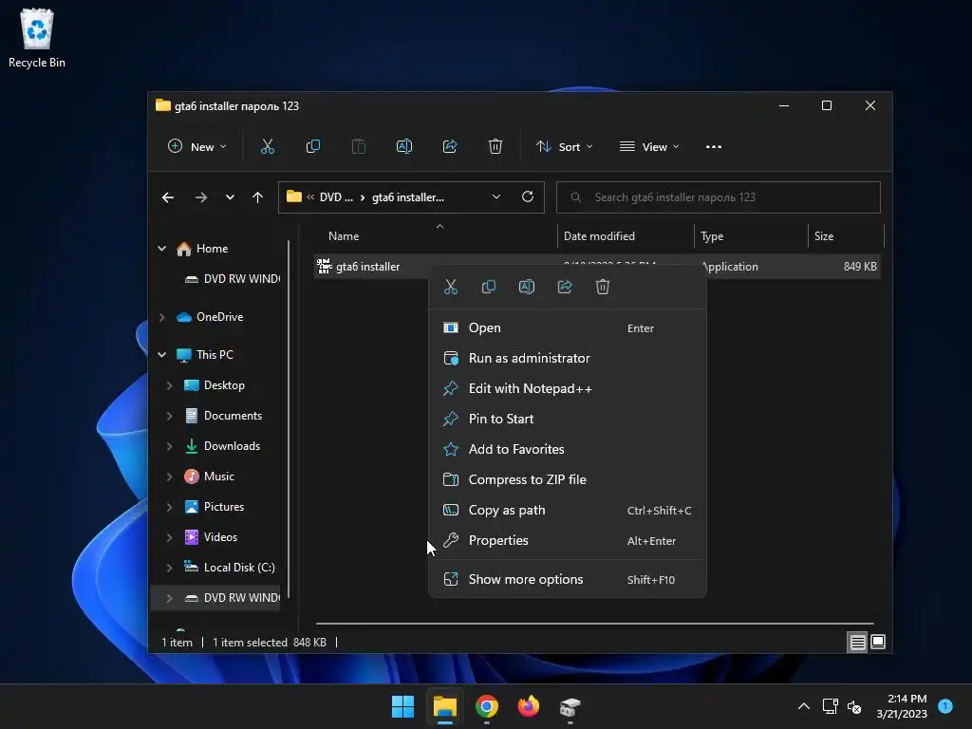This screenshot has height=729, width=972.
Task: Open Properties from context menu
Action: pos(568,540)
